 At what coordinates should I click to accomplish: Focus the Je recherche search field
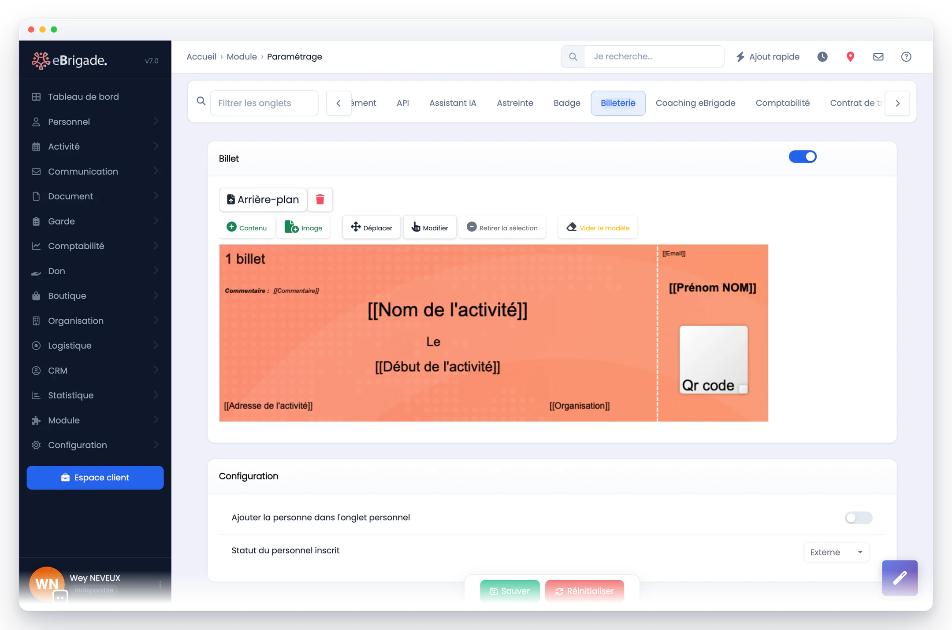654,57
